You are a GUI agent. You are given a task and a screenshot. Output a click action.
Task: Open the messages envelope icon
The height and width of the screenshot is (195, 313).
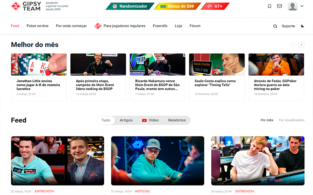[279, 6]
